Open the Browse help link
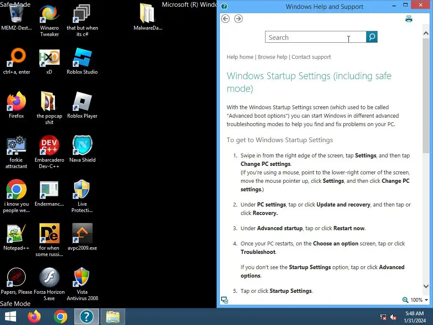 [273, 57]
